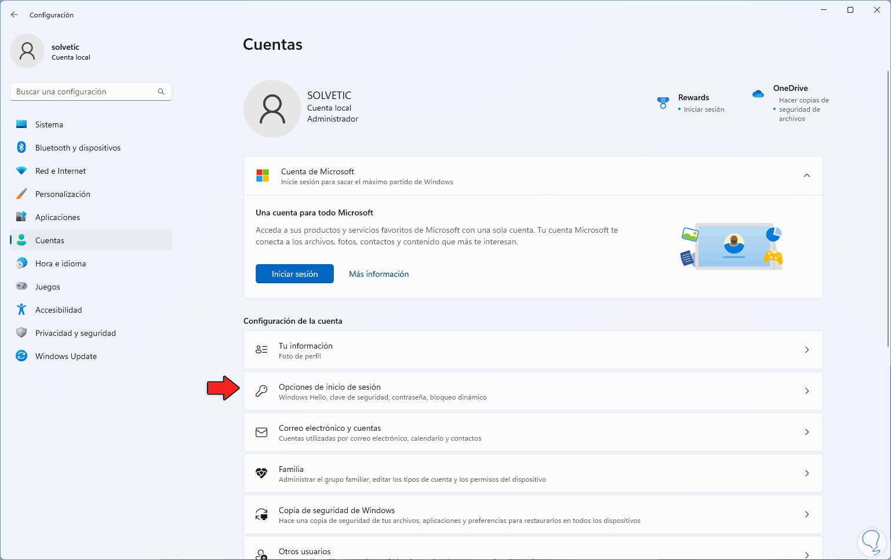Click the Administrador label under SOLVETIC
The width and height of the screenshot is (891, 560).
(x=333, y=119)
